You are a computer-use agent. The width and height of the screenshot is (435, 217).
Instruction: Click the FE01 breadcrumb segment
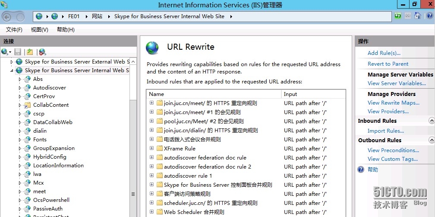(x=74, y=16)
